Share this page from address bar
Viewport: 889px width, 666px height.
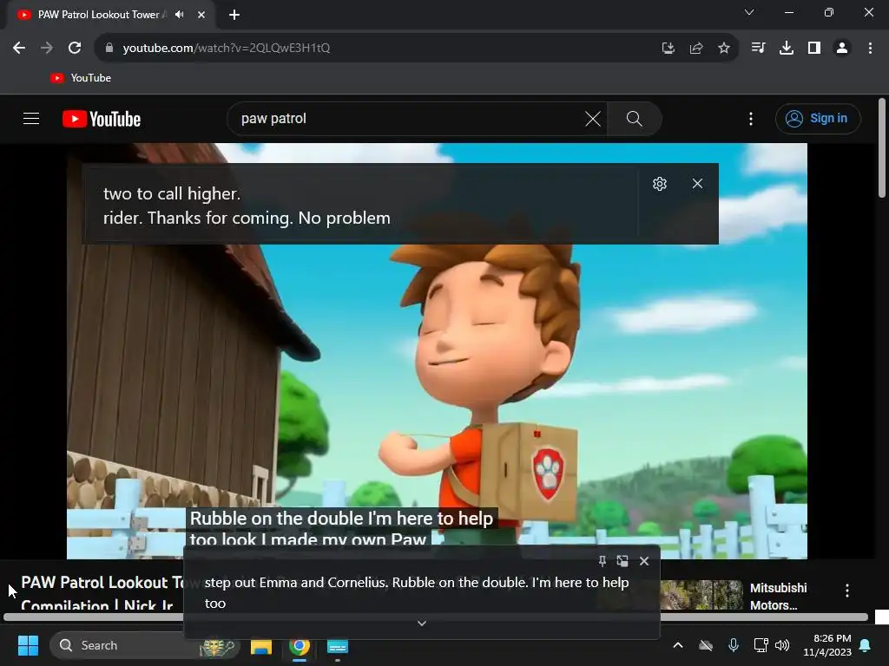(x=696, y=49)
